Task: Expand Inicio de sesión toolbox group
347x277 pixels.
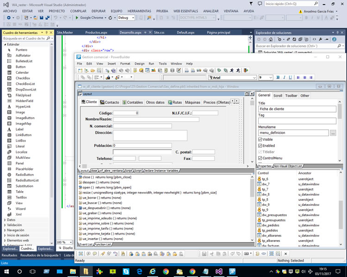Action: coord(5,235)
